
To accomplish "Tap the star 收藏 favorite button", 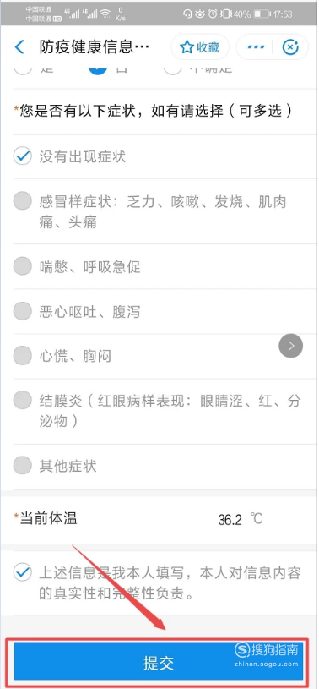I will pos(200,47).
